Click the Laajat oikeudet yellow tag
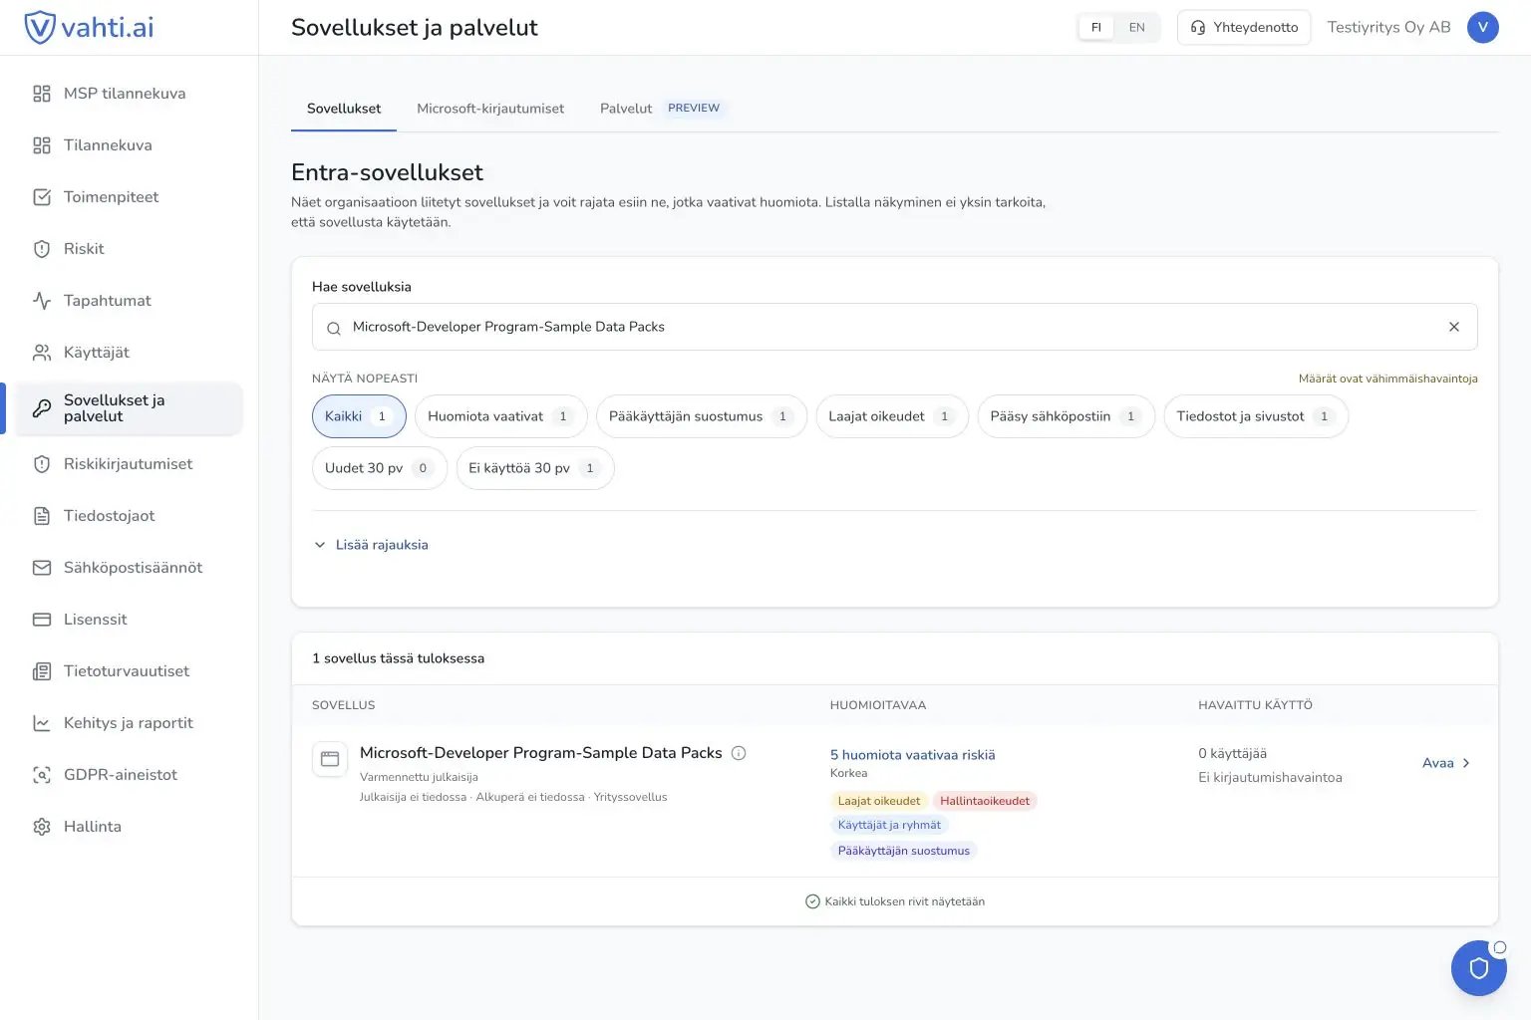Screen dimensions: 1531x1020 pos(879,801)
